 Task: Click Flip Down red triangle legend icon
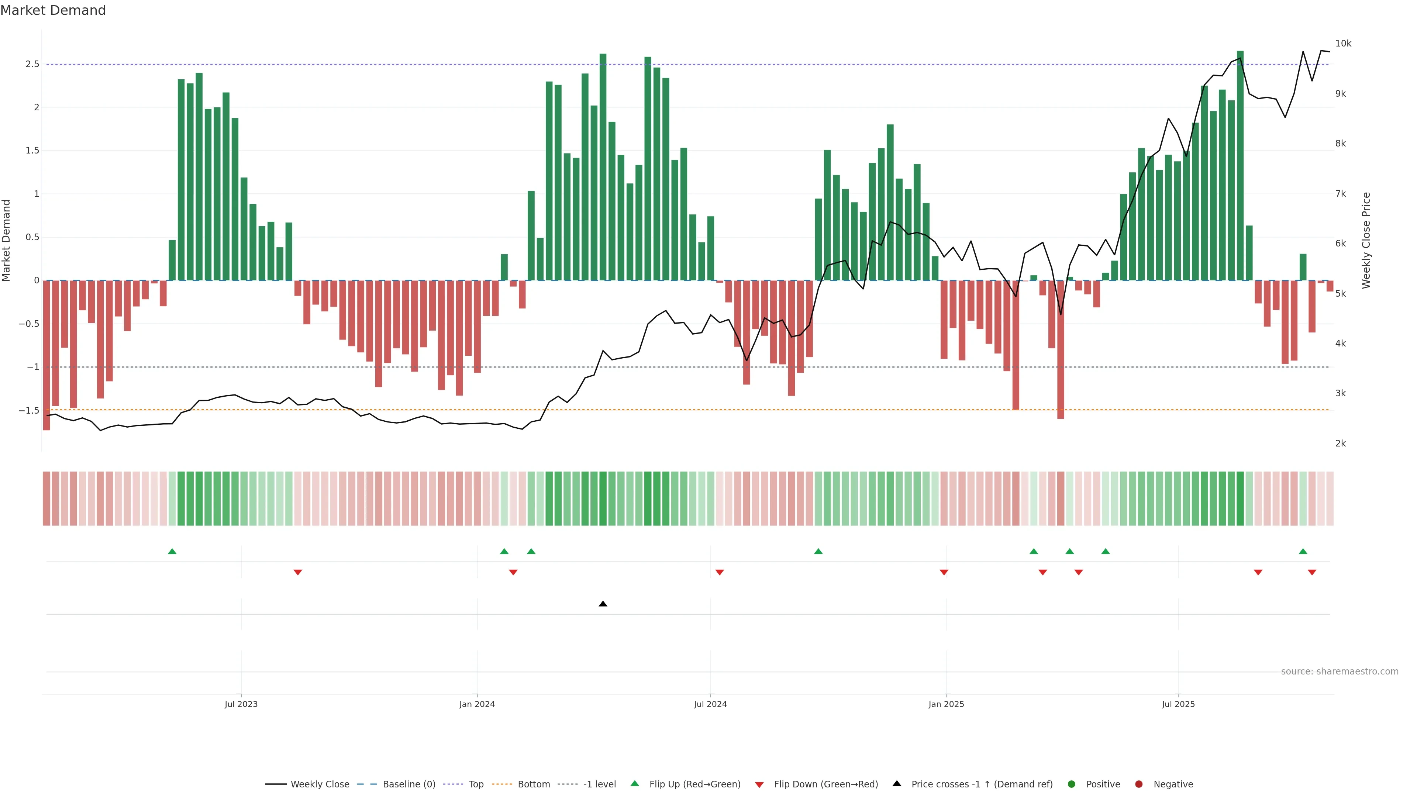759,784
